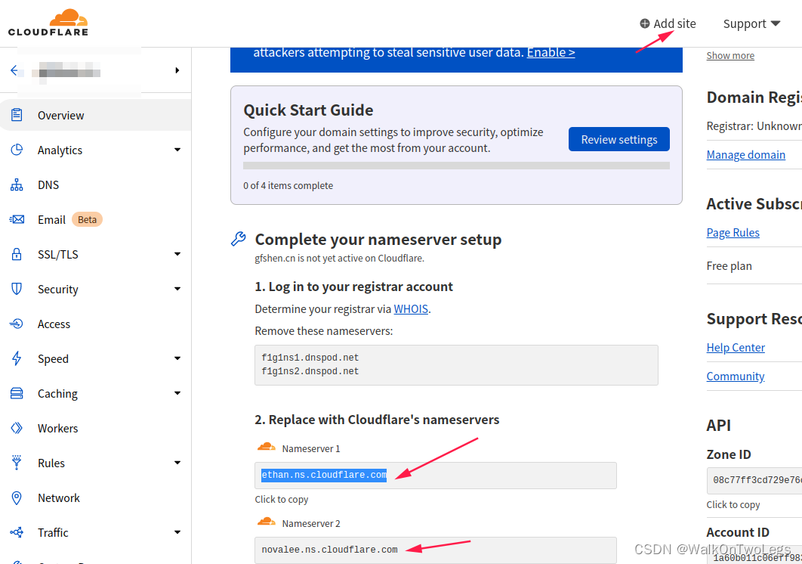Expand the Speed submenu arrow
802x564 pixels.
click(177, 358)
